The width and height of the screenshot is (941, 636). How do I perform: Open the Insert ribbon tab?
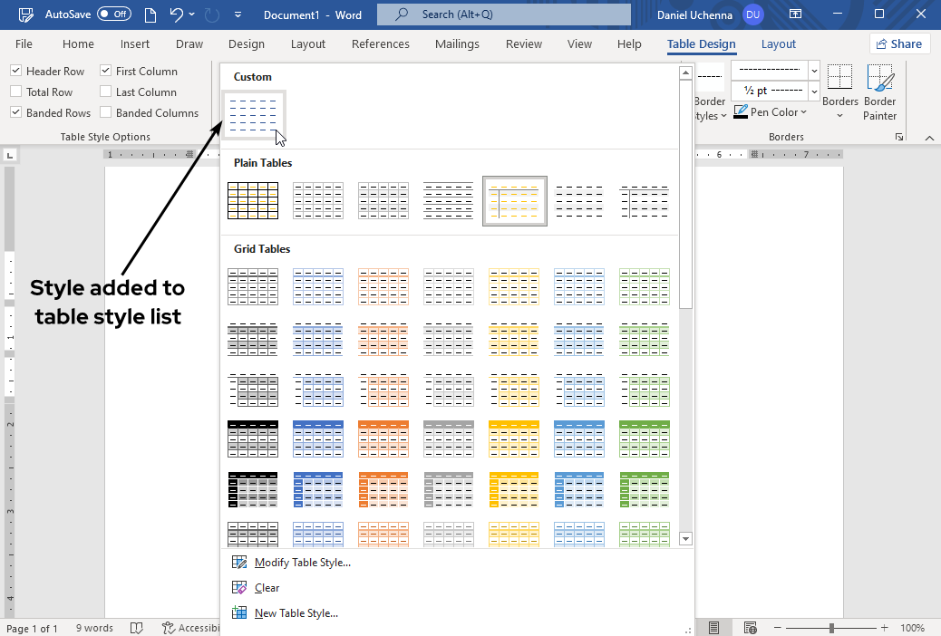[135, 43]
